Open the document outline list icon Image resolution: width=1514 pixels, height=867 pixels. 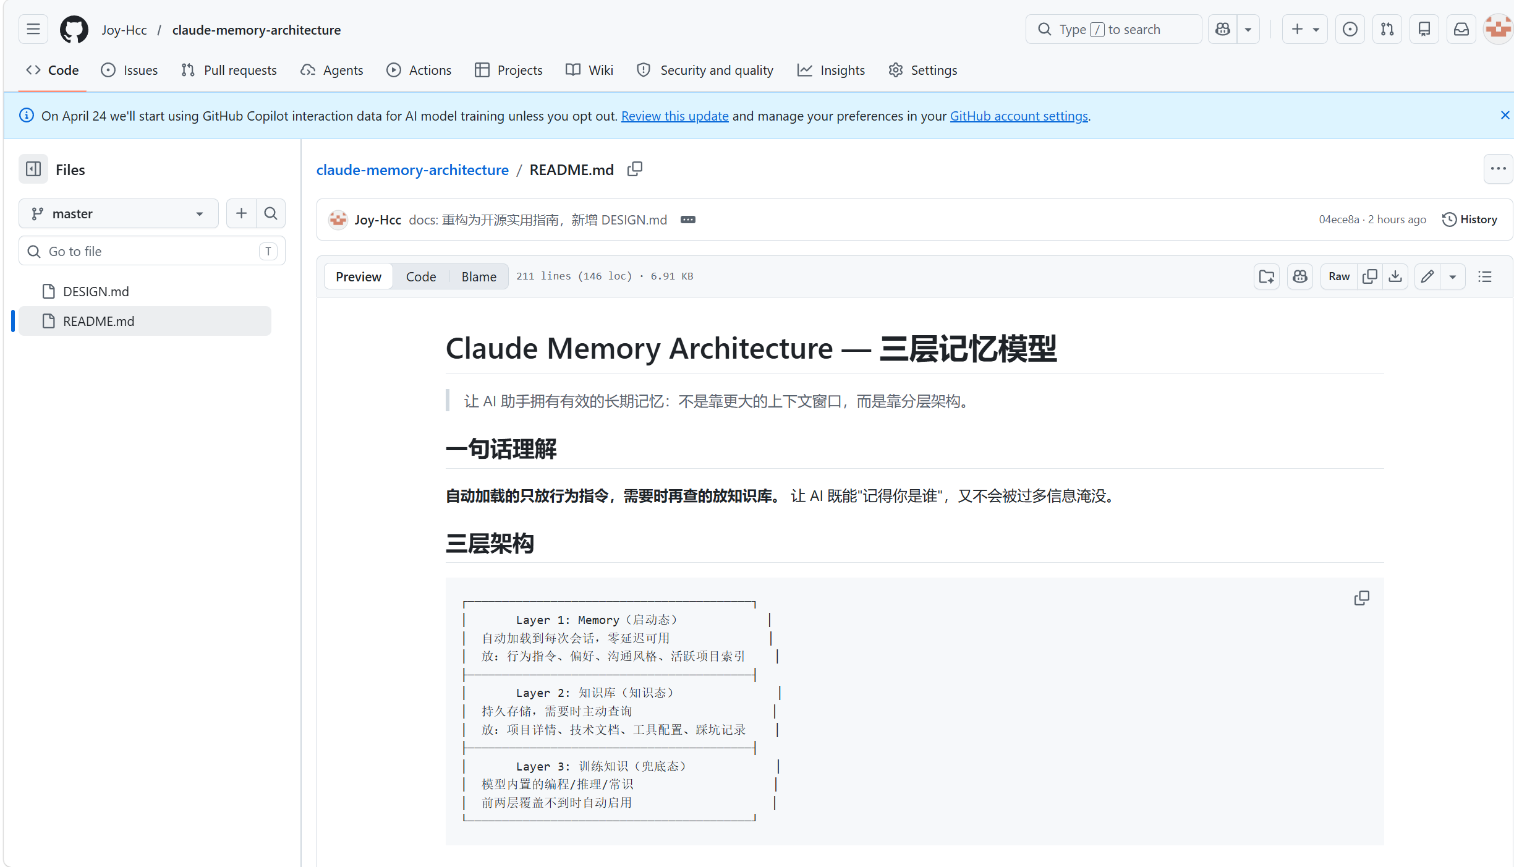click(x=1485, y=276)
